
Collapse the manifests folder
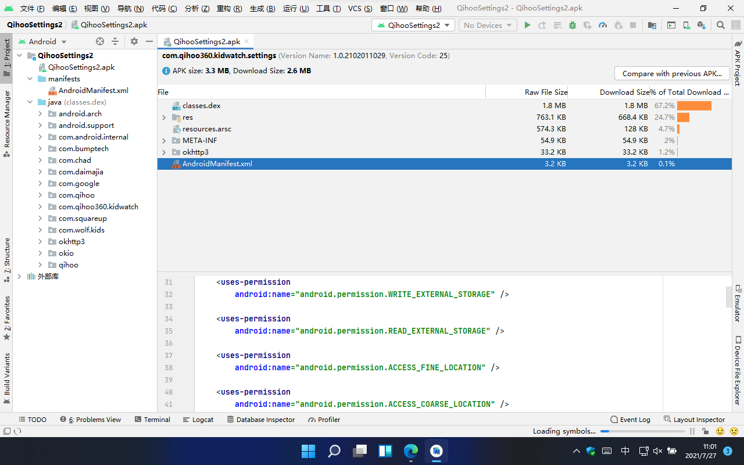pos(30,78)
